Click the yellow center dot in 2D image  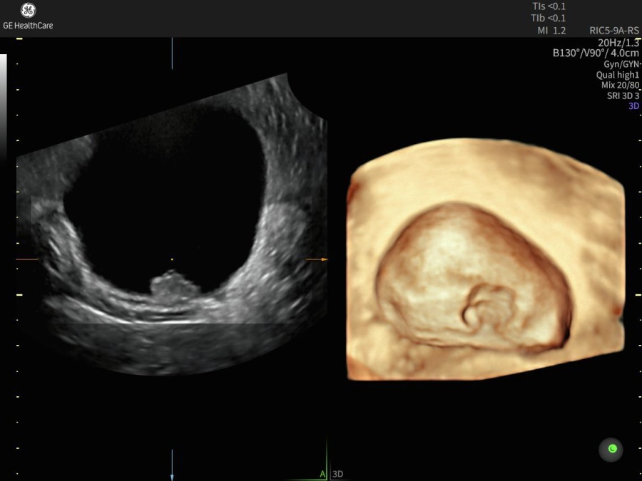172,259
